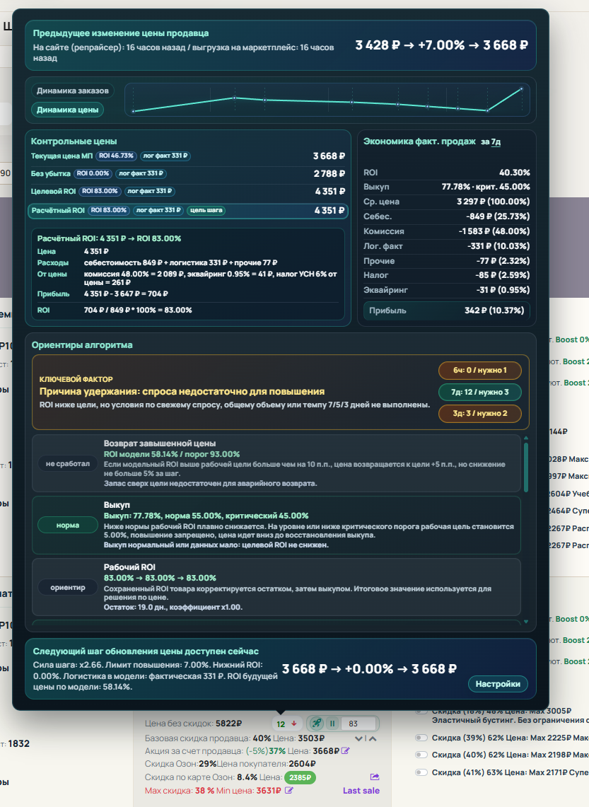
Task: Click the ориентир status label
Action: tap(67, 588)
